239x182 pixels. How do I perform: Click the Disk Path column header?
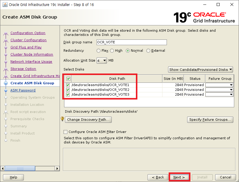tap(117, 79)
